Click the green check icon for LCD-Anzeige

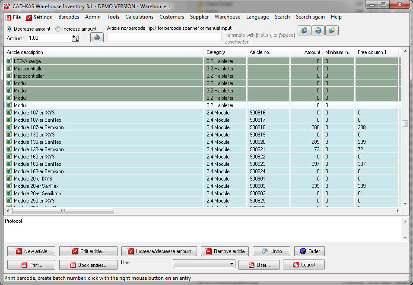click(9, 61)
